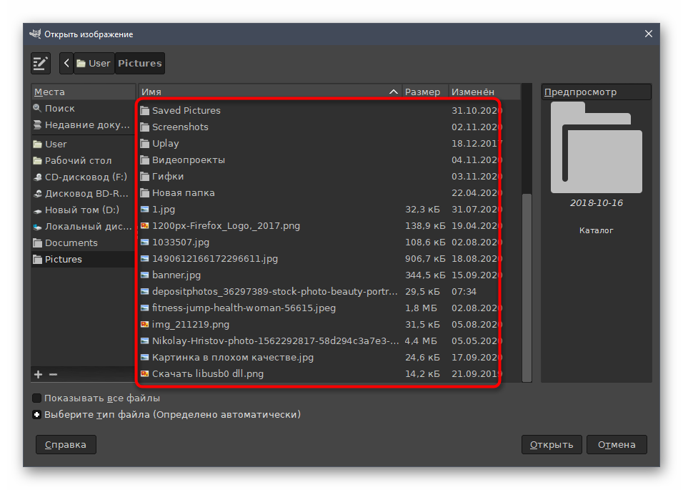Sort files by the Имя column header
Image resolution: width=683 pixels, height=490 pixels.
[x=269, y=92]
